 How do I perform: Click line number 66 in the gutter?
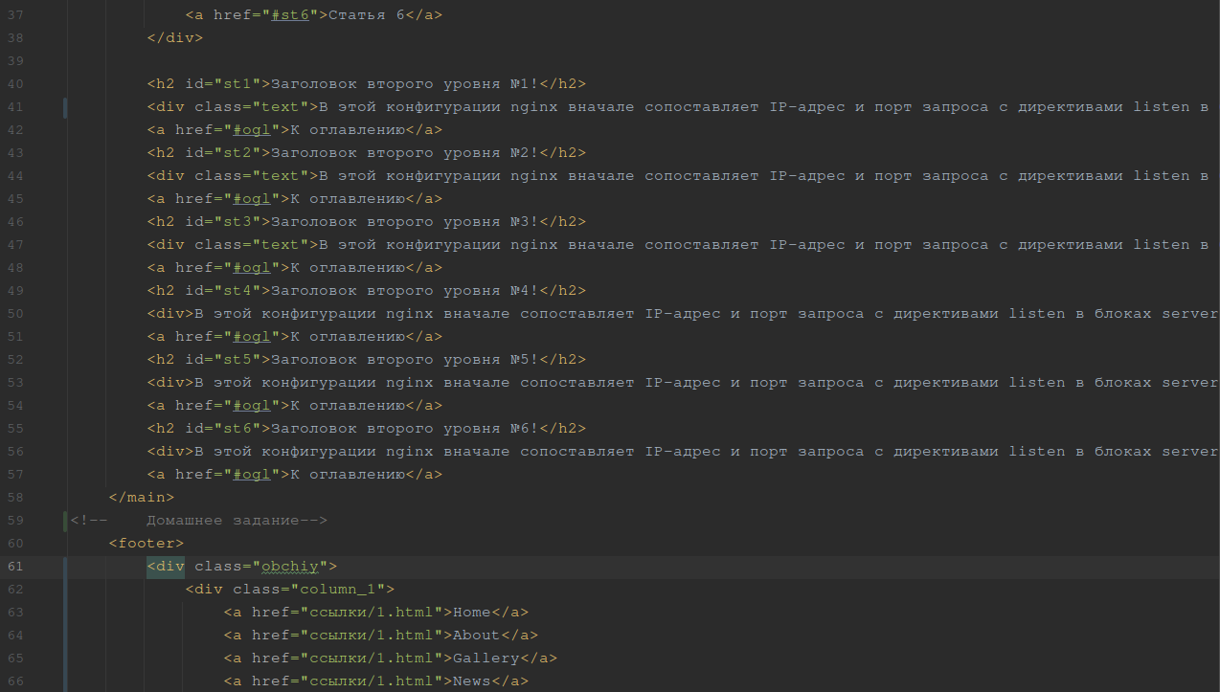pyautogui.click(x=15, y=681)
